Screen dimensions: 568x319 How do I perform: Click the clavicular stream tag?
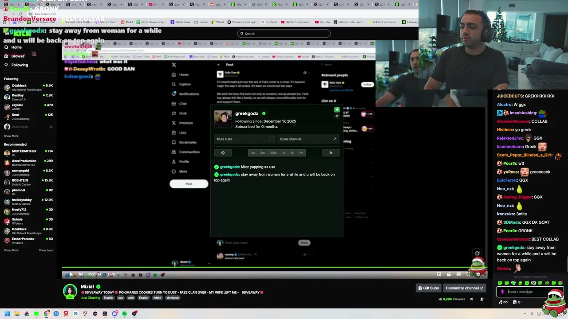tap(173, 298)
